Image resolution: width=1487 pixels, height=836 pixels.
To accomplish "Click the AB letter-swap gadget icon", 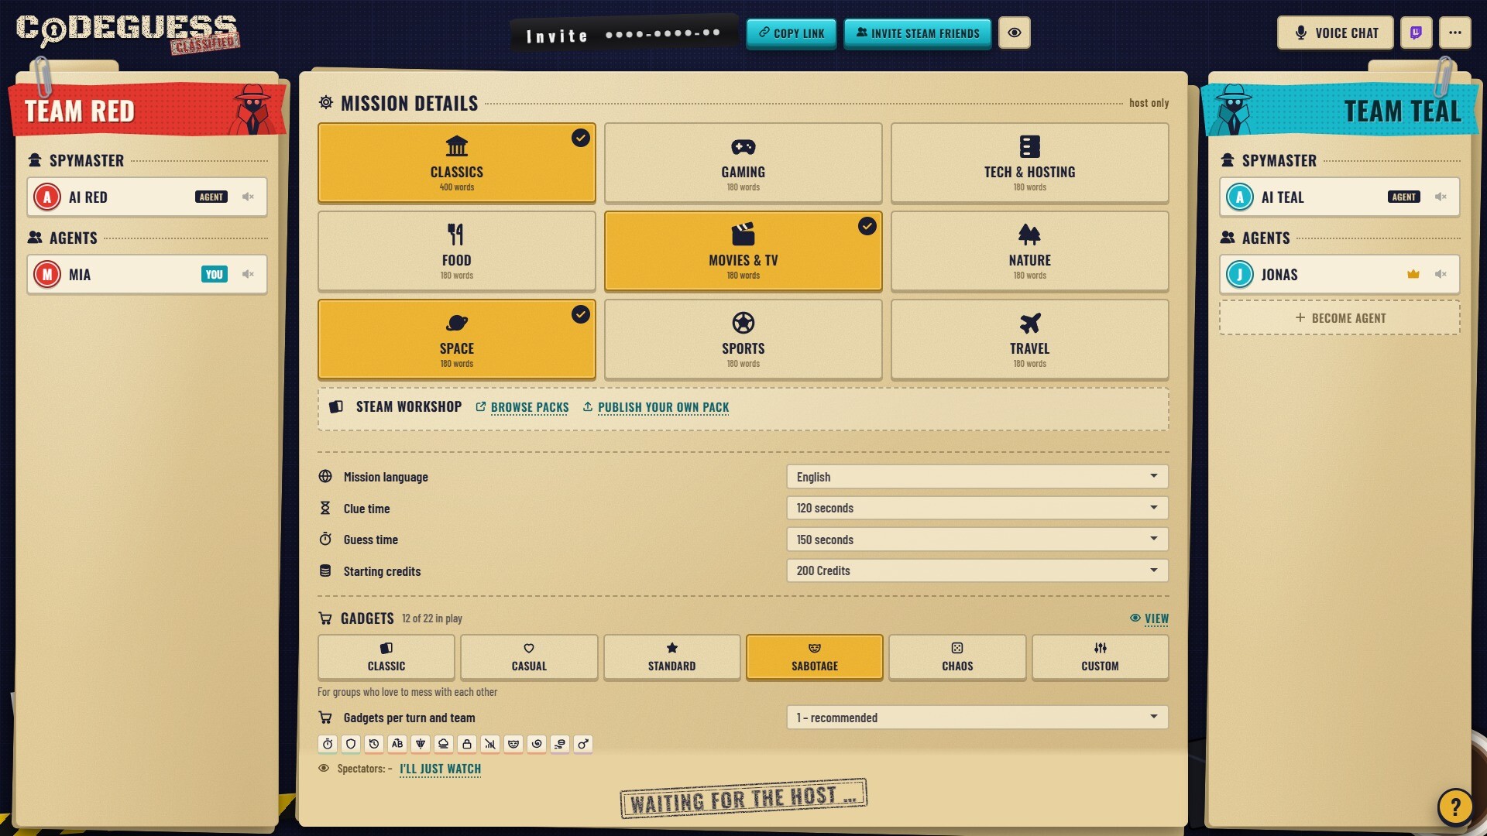I will 397,744.
